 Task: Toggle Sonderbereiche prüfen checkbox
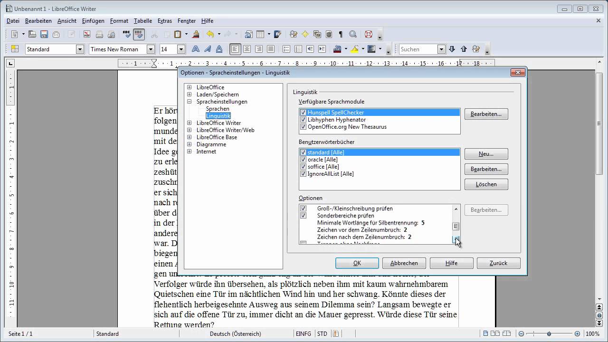pyautogui.click(x=304, y=216)
